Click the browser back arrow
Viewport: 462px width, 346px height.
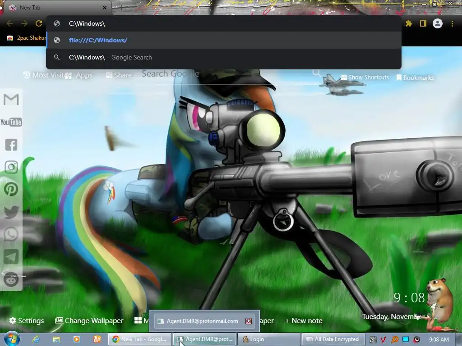9,23
